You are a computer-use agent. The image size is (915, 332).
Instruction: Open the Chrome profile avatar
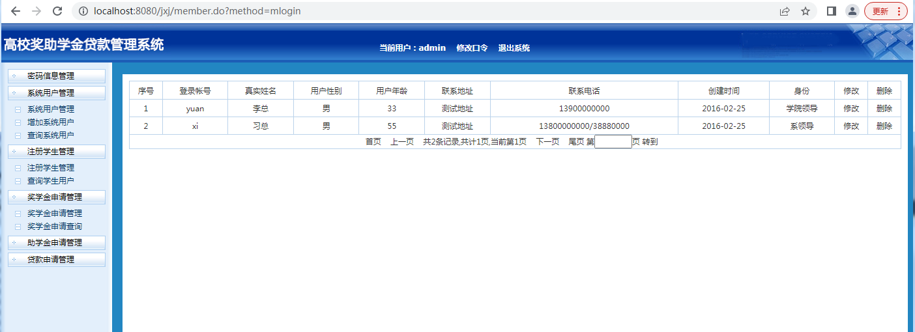[x=852, y=11]
